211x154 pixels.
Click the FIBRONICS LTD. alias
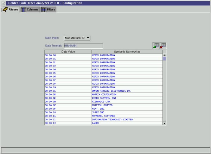coord(127,101)
